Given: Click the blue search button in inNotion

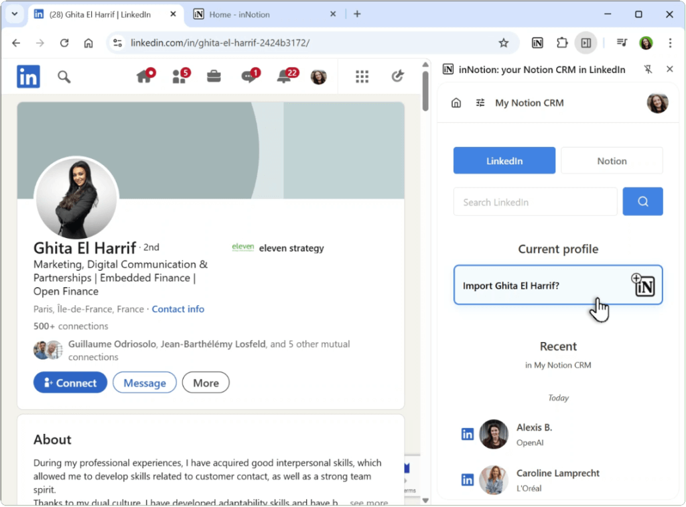Looking at the screenshot, I should [642, 201].
